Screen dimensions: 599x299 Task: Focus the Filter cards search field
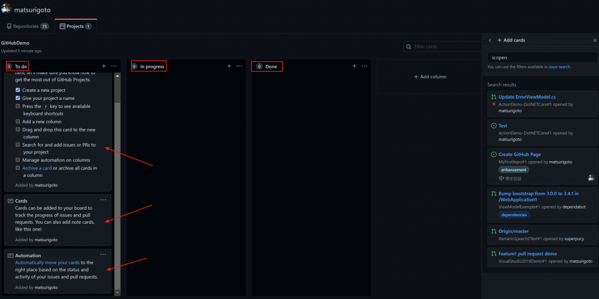(442, 47)
